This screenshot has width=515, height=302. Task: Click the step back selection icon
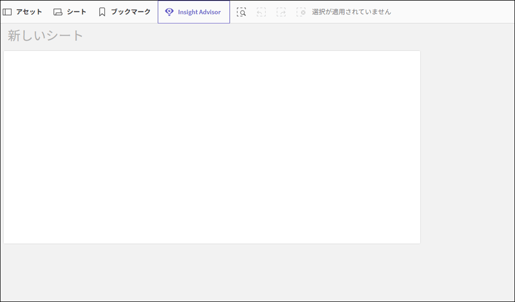[261, 12]
